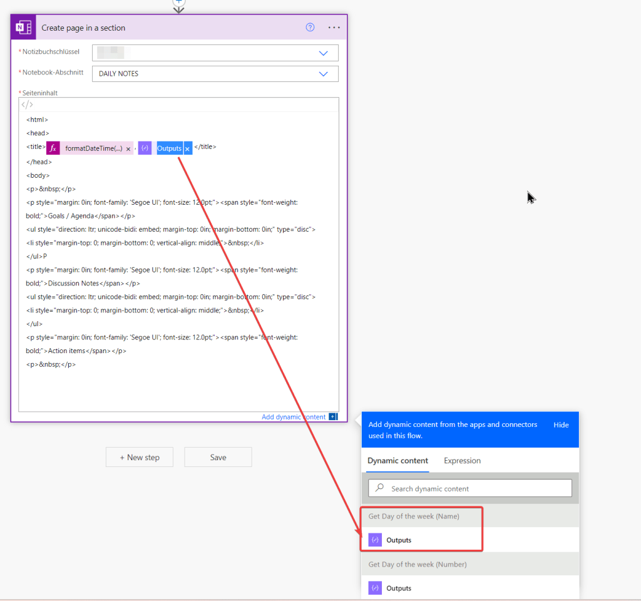Hide the dynamic content panel
This screenshot has width=641, height=601.
(561, 425)
